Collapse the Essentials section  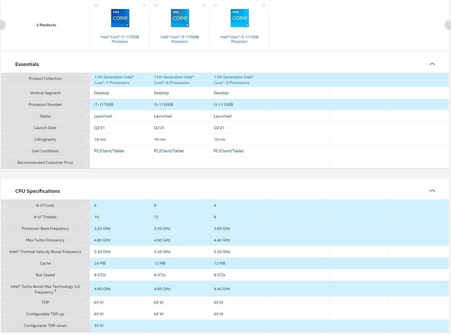click(x=432, y=64)
